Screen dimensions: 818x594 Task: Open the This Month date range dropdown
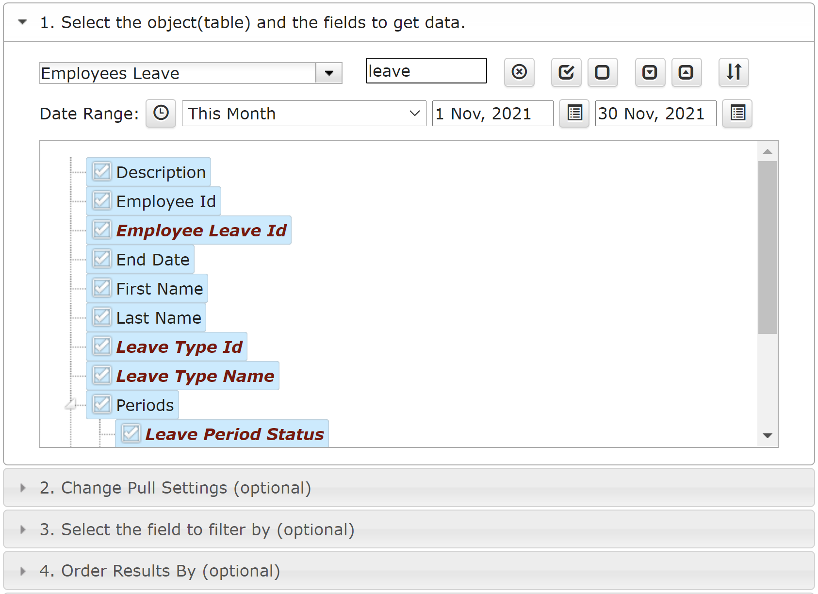(x=304, y=114)
